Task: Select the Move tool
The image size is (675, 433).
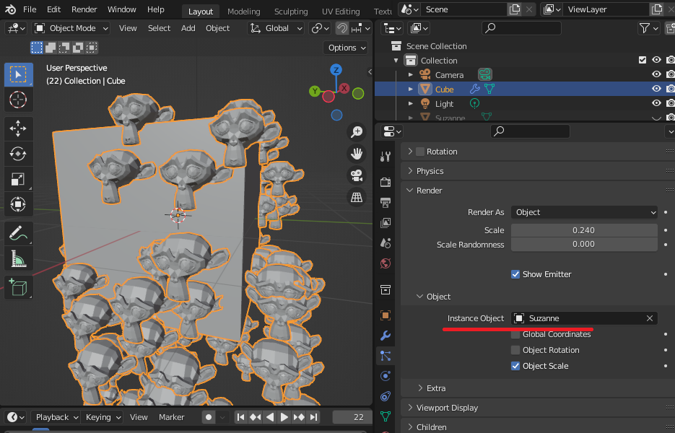Action: click(x=19, y=128)
